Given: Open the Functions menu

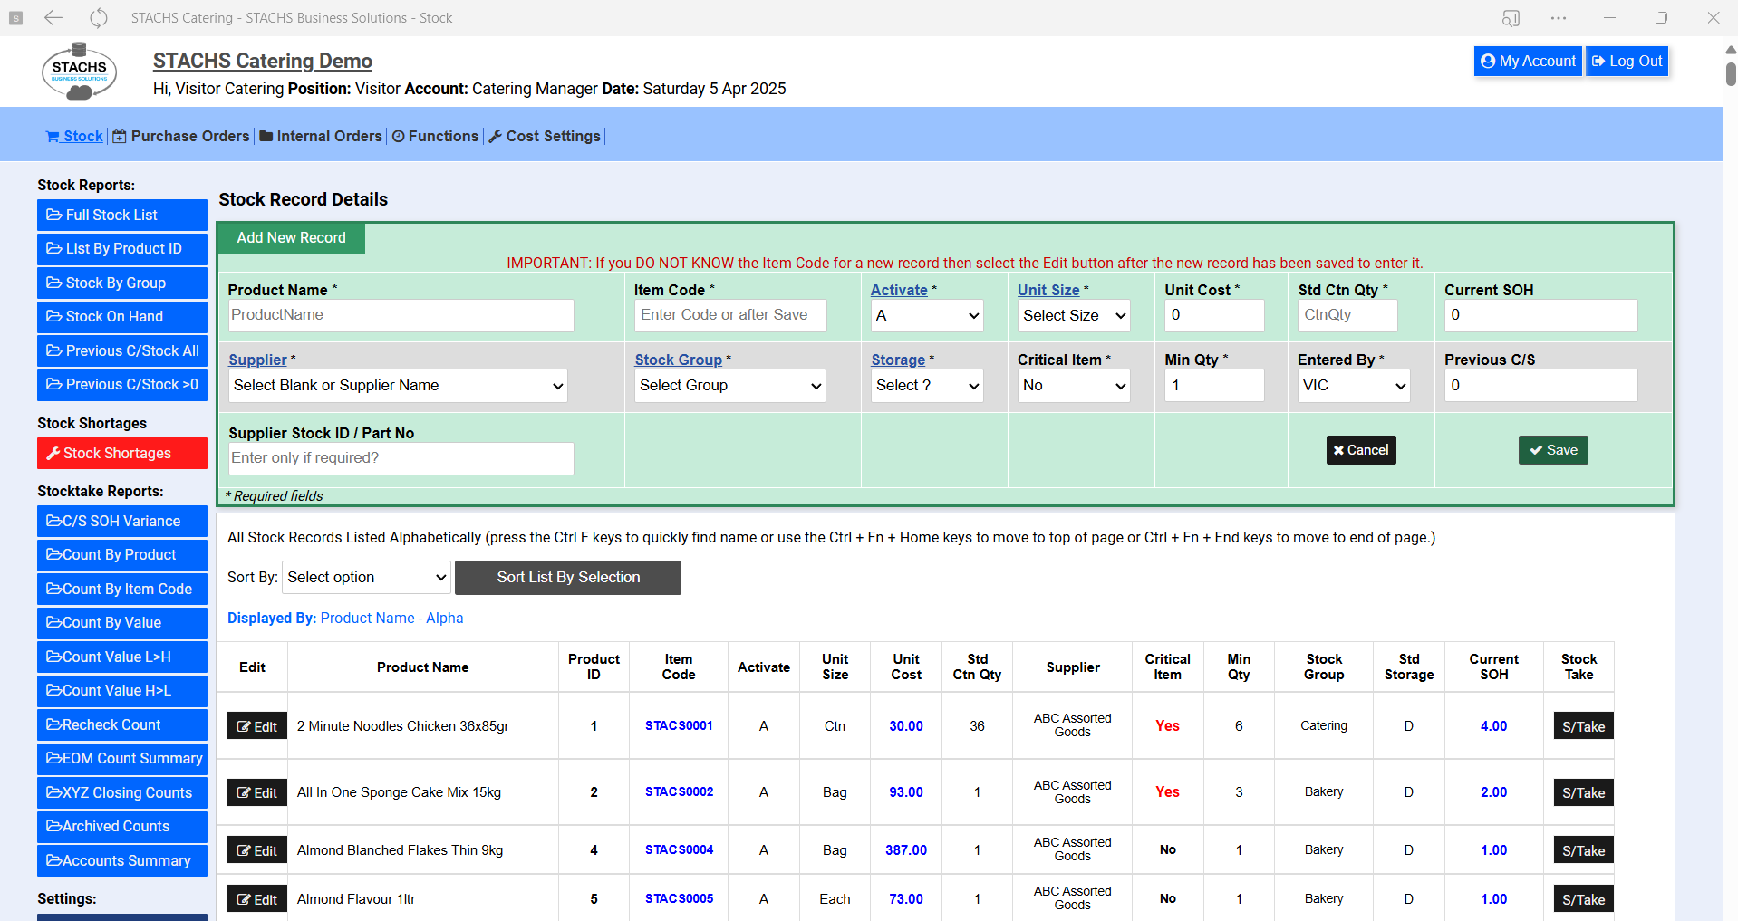Looking at the screenshot, I should [435, 136].
